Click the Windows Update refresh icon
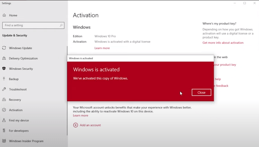Screen dimensions: 259x147 pos(4,48)
